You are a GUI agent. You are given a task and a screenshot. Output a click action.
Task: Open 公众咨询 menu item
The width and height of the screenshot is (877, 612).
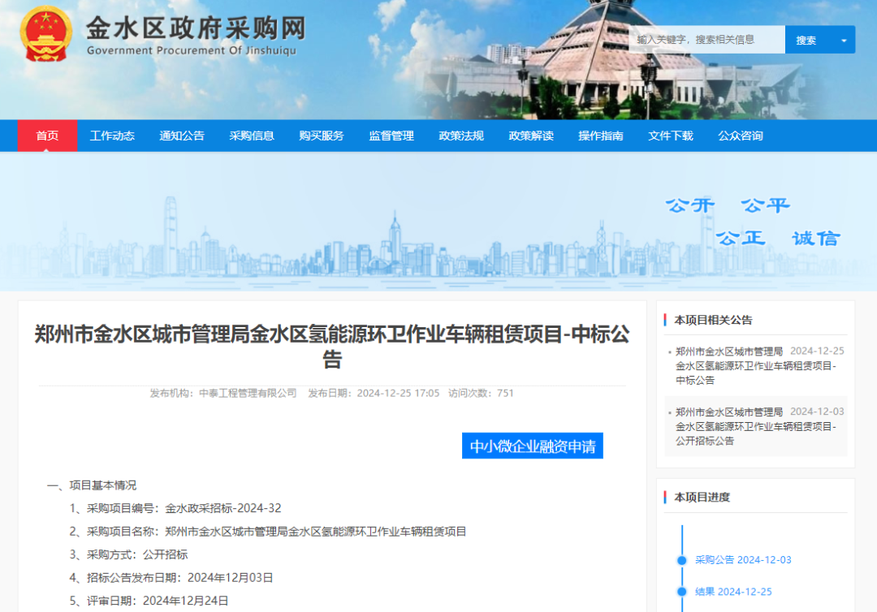(x=741, y=136)
